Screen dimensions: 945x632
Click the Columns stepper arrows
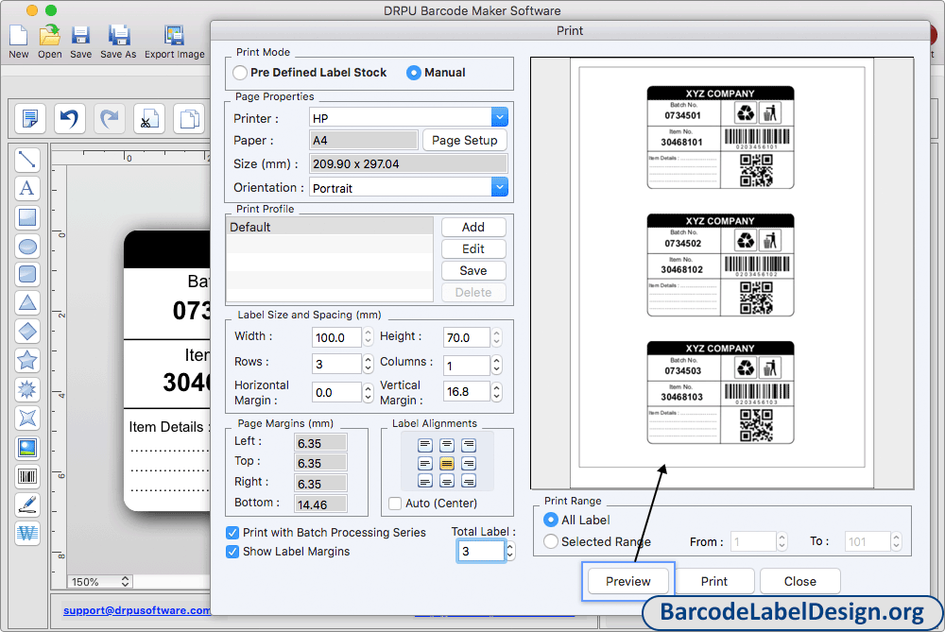tap(497, 364)
